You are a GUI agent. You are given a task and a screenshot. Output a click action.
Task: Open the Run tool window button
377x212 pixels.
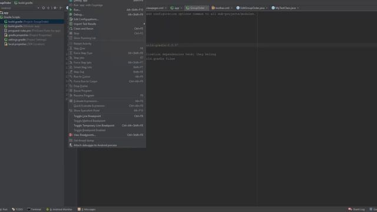pos(4,210)
